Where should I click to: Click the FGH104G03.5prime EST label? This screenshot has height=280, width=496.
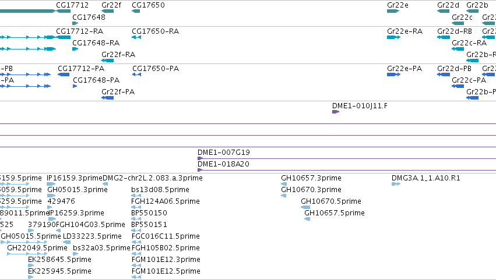tap(90, 225)
